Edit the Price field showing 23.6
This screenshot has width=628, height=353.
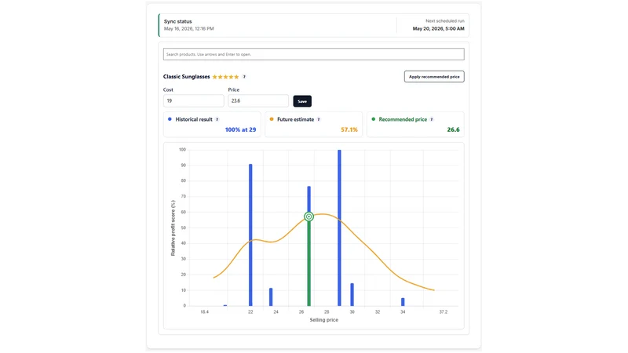point(258,101)
